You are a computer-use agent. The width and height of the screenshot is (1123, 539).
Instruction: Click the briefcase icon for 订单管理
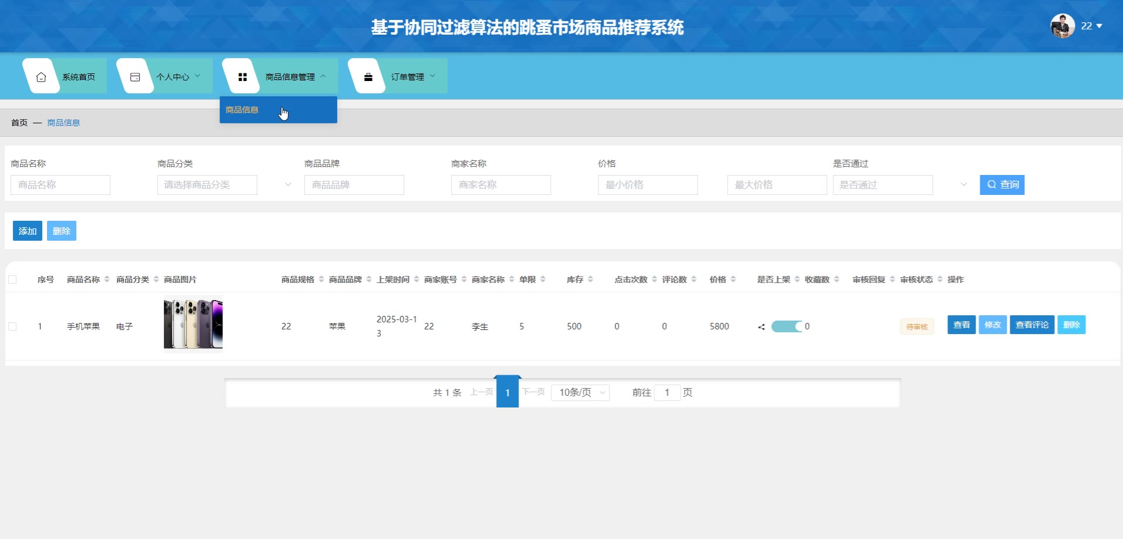click(x=368, y=77)
